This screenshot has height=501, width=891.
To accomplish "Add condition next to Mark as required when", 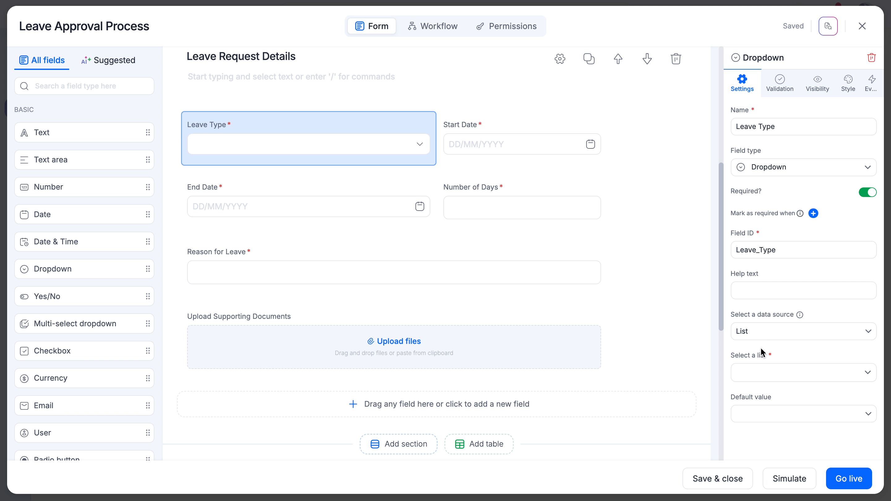I will point(813,213).
